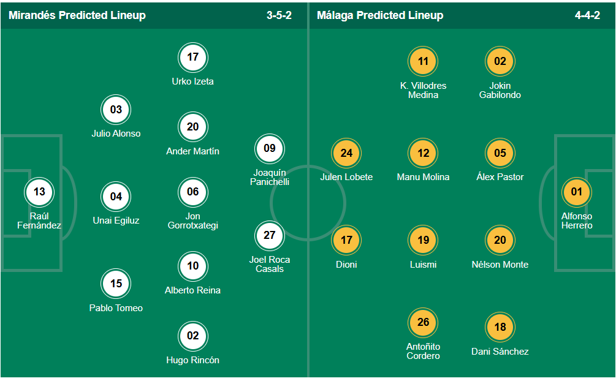Click Alfonso Herrero's number 01 badge
The width and height of the screenshot is (616, 381).
(x=577, y=192)
